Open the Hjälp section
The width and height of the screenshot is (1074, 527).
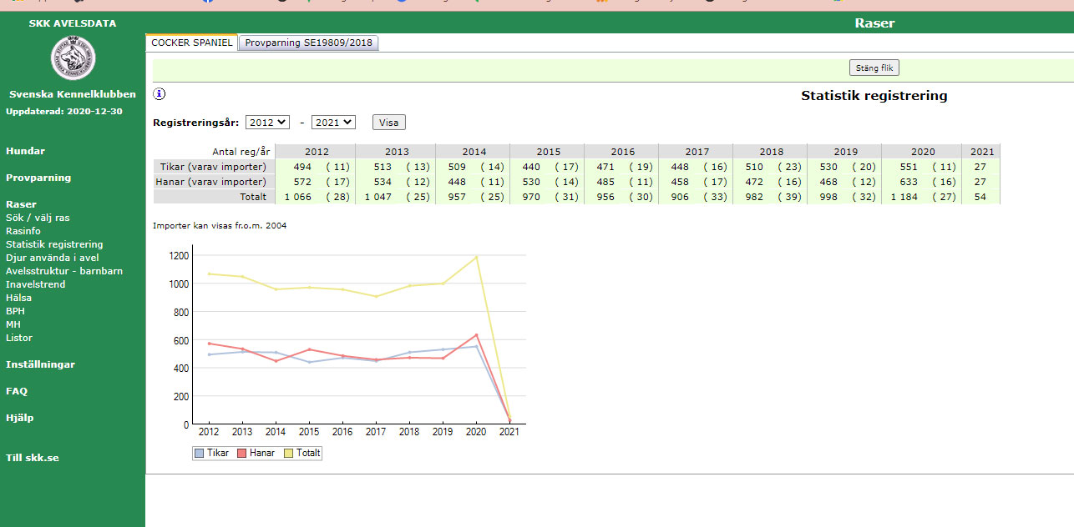[x=20, y=418]
